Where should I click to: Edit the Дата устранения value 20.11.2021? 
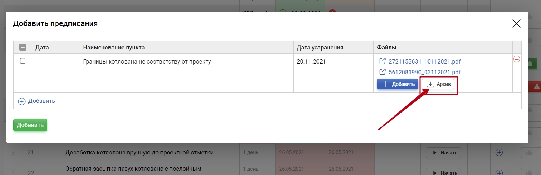click(311, 62)
